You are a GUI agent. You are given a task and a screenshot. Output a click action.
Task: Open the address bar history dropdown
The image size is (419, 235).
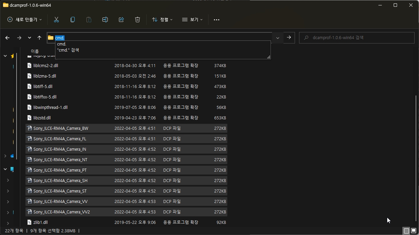coord(278,38)
